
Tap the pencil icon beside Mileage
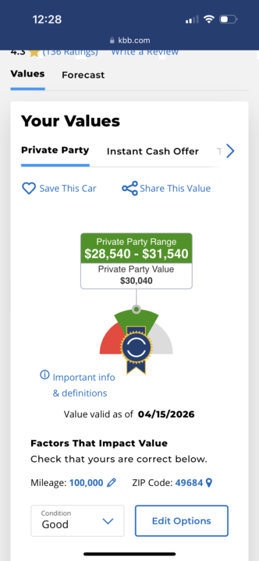pyautogui.click(x=111, y=483)
